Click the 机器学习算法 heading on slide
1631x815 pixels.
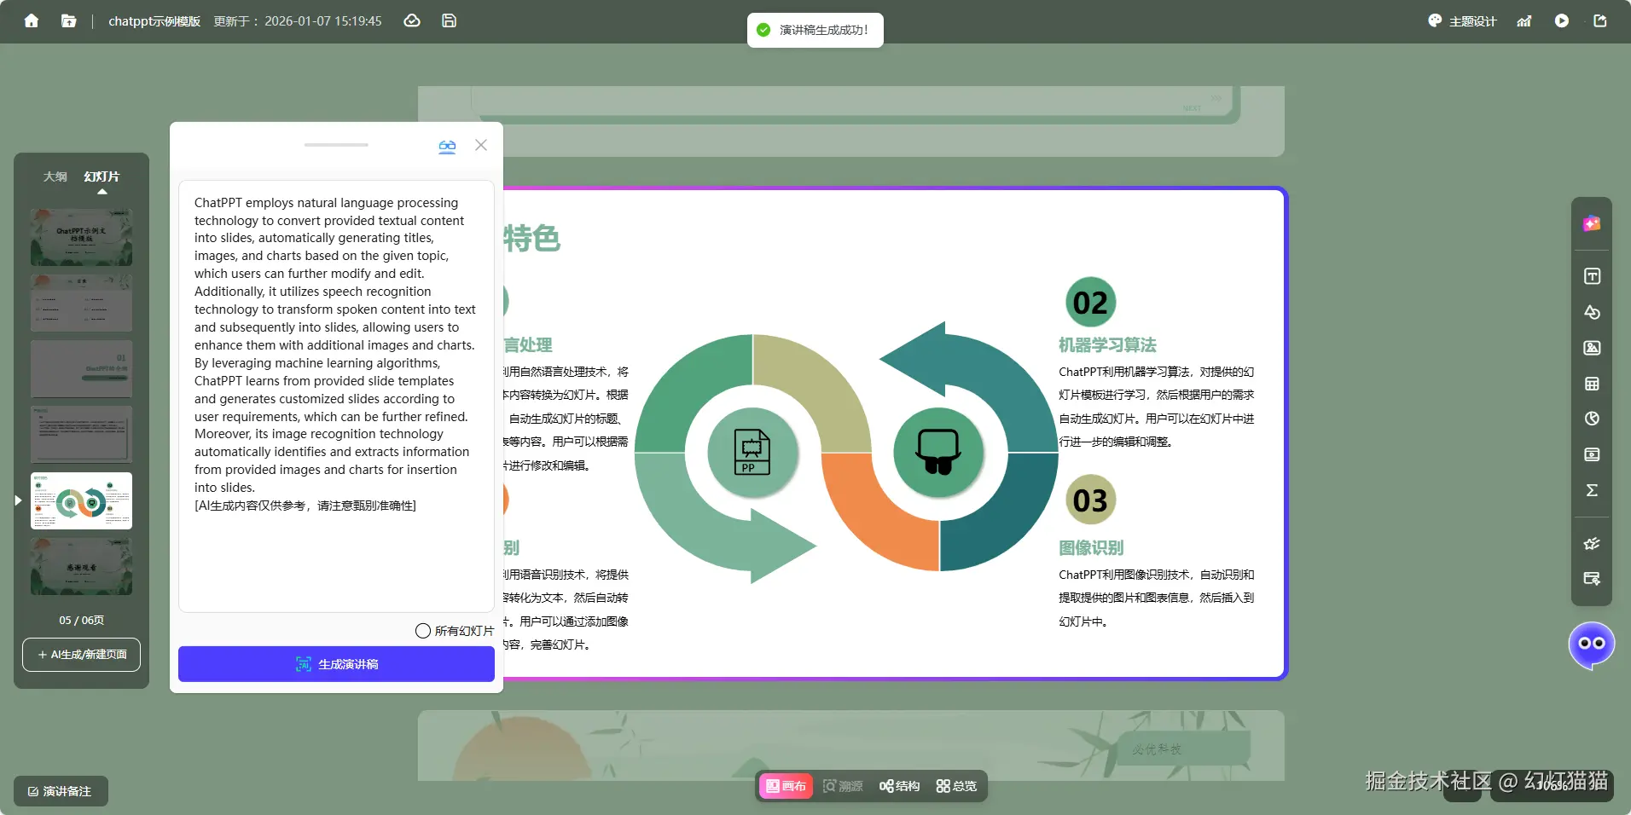point(1107,345)
